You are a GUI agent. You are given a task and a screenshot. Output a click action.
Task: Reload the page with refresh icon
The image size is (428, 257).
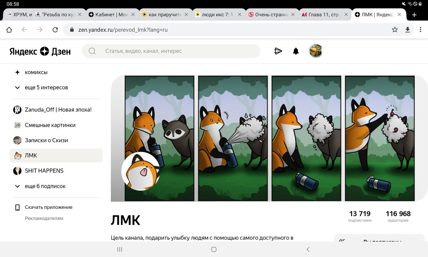point(55,30)
